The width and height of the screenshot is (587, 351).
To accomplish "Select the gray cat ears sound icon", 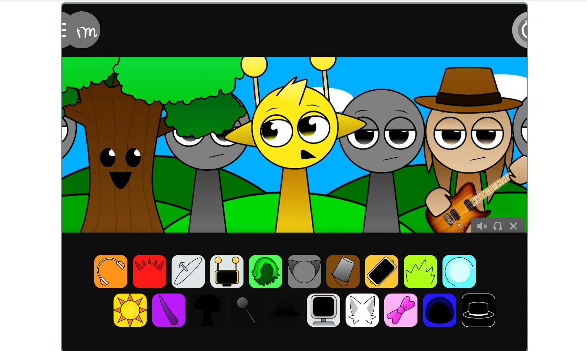I will [x=304, y=272].
